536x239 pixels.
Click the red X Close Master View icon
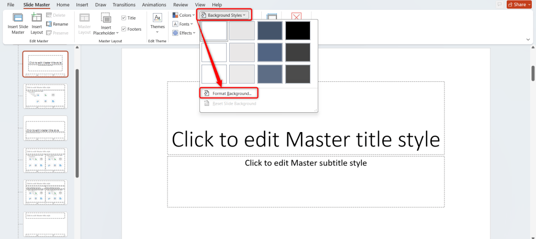click(296, 16)
